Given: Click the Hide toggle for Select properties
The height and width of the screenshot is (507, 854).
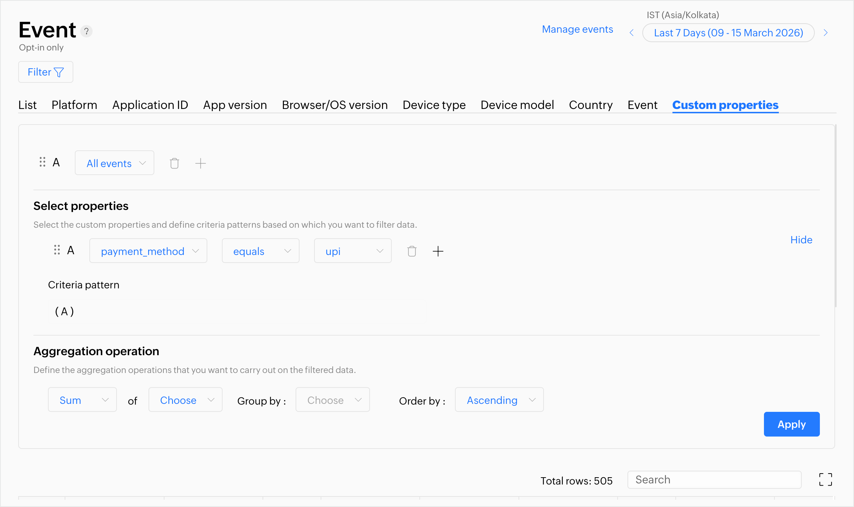Looking at the screenshot, I should point(801,240).
